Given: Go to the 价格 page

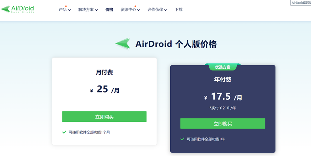Looking at the screenshot, I should pos(109,10).
